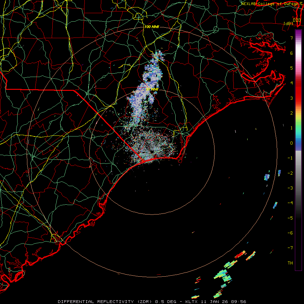
Task: Click the -5 value on the color scale
Action: click(x=290, y=218)
